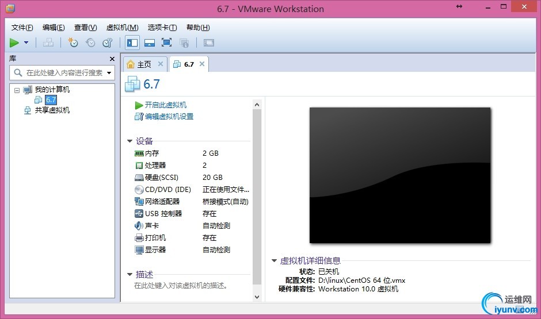This screenshot has width=541, height=319.
Task: Click the 已关机 status text
Action: point(329,272)
